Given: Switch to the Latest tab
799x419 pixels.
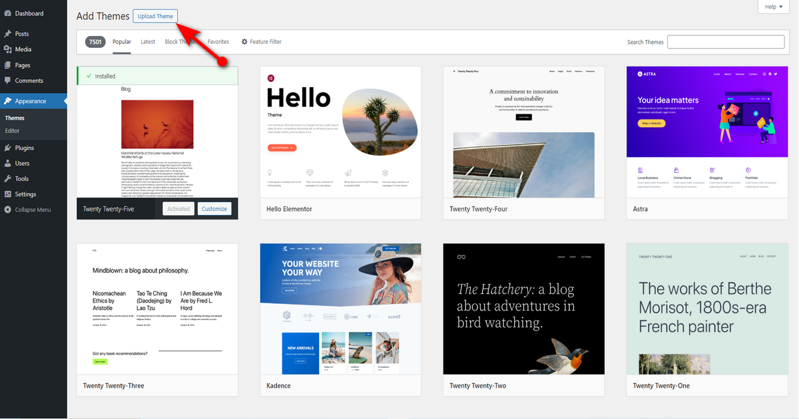Looking at the screenshot, I should pos(148,42).
